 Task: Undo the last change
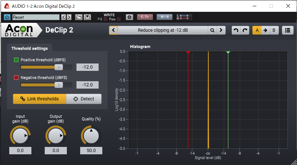[236, 30]
